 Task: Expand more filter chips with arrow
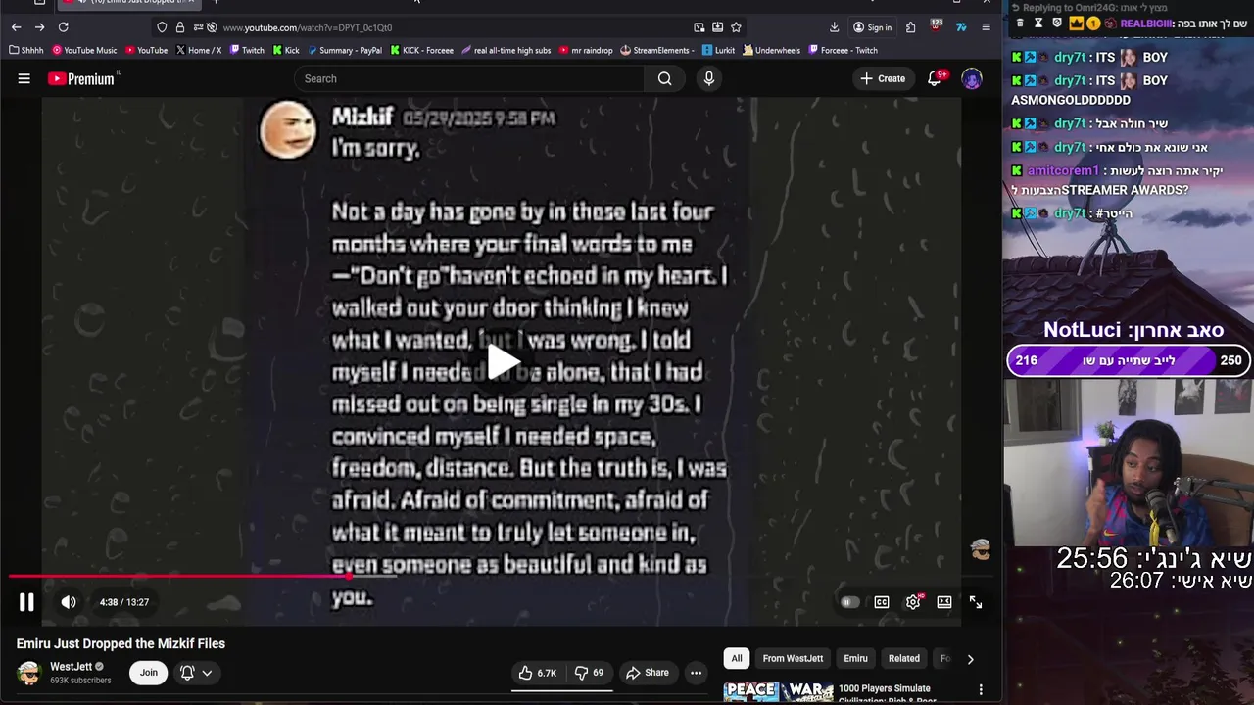(x=970, y=659)
